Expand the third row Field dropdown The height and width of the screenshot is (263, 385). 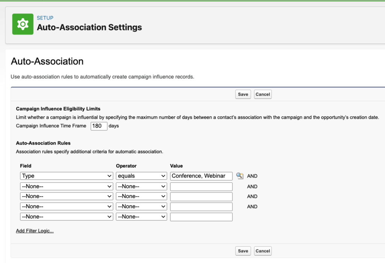pyautogui.click(x=66, y=196)
